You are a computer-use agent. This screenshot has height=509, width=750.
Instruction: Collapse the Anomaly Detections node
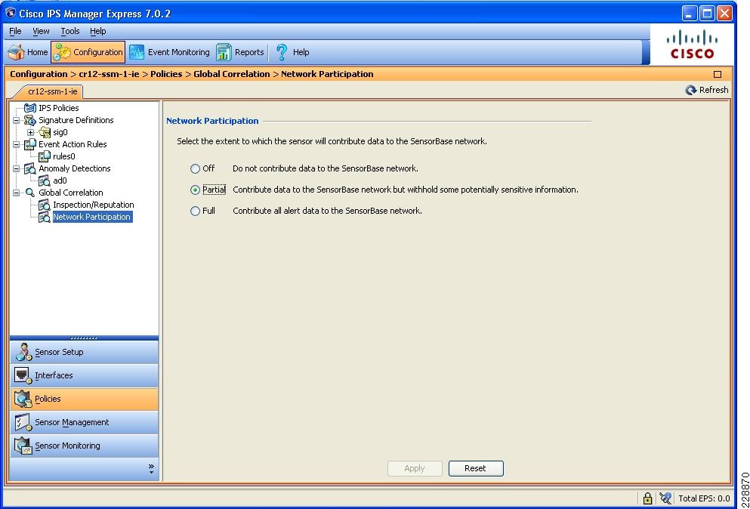coord(17,168)
